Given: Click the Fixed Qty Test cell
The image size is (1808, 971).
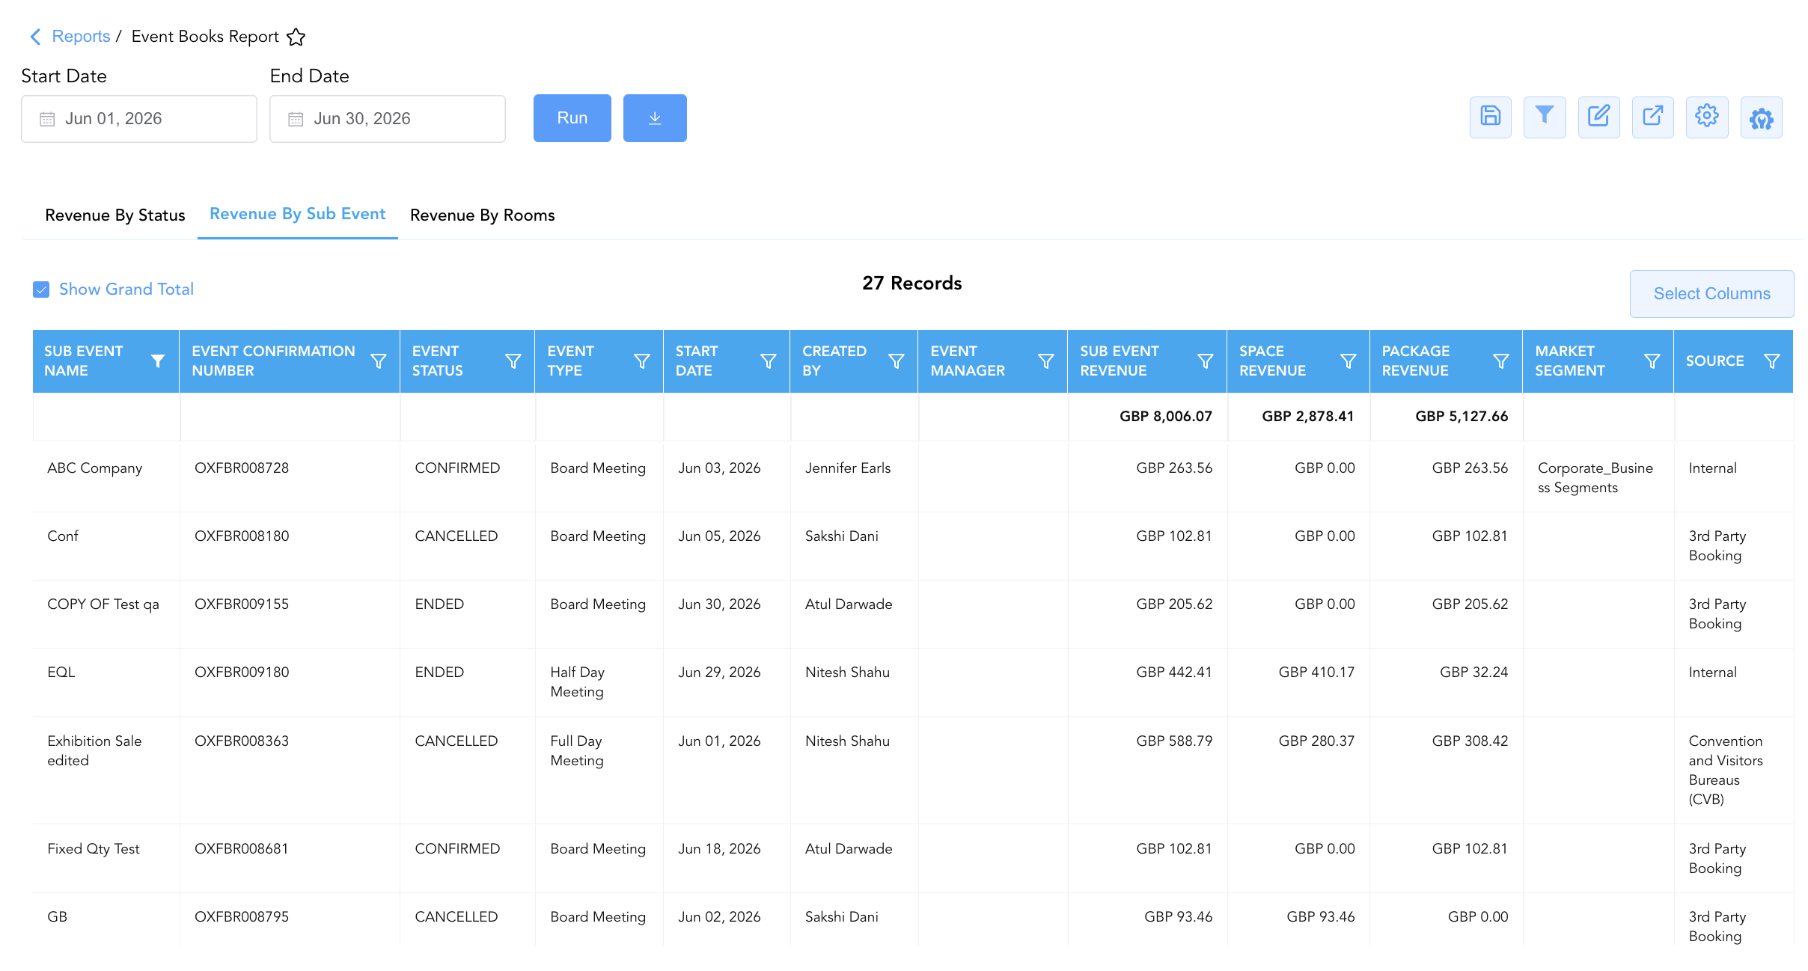Looking at the screenshot, I should [x=94, y=849].
